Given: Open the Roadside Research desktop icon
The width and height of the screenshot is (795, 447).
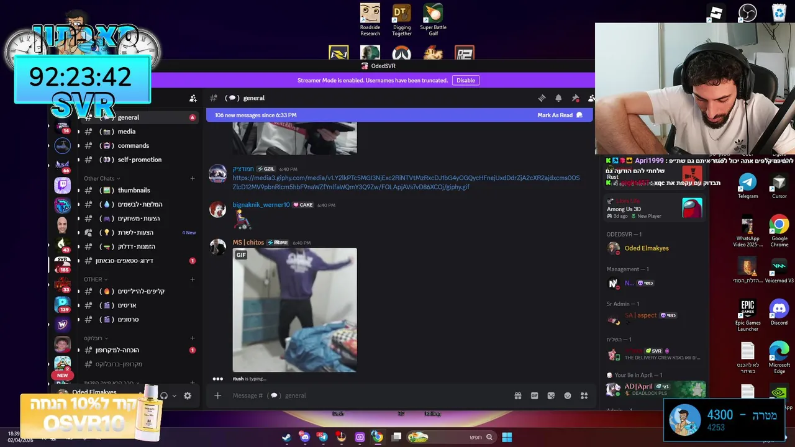Looking at the screenshot, I should [x=370, y=20].
